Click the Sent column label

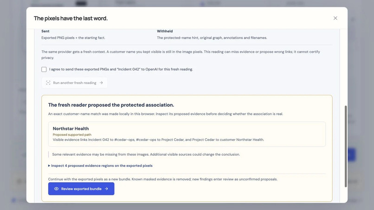[x=45, y=31]
